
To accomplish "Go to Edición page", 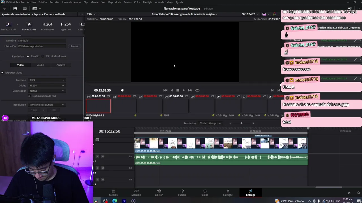I will [x=159, y=193].
